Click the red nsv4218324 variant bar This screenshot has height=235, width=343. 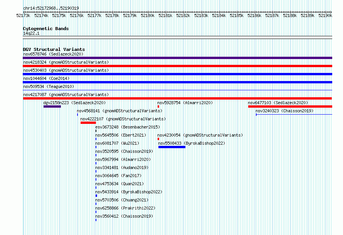(x=177, y=66)
